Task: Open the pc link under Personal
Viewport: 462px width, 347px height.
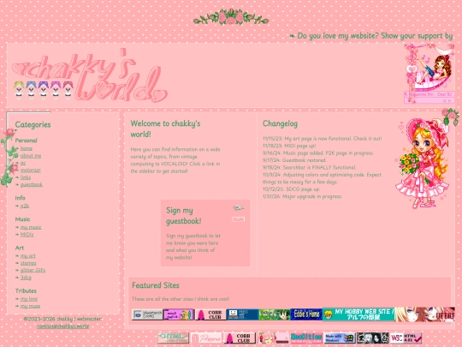Action: tap(23, 163)
